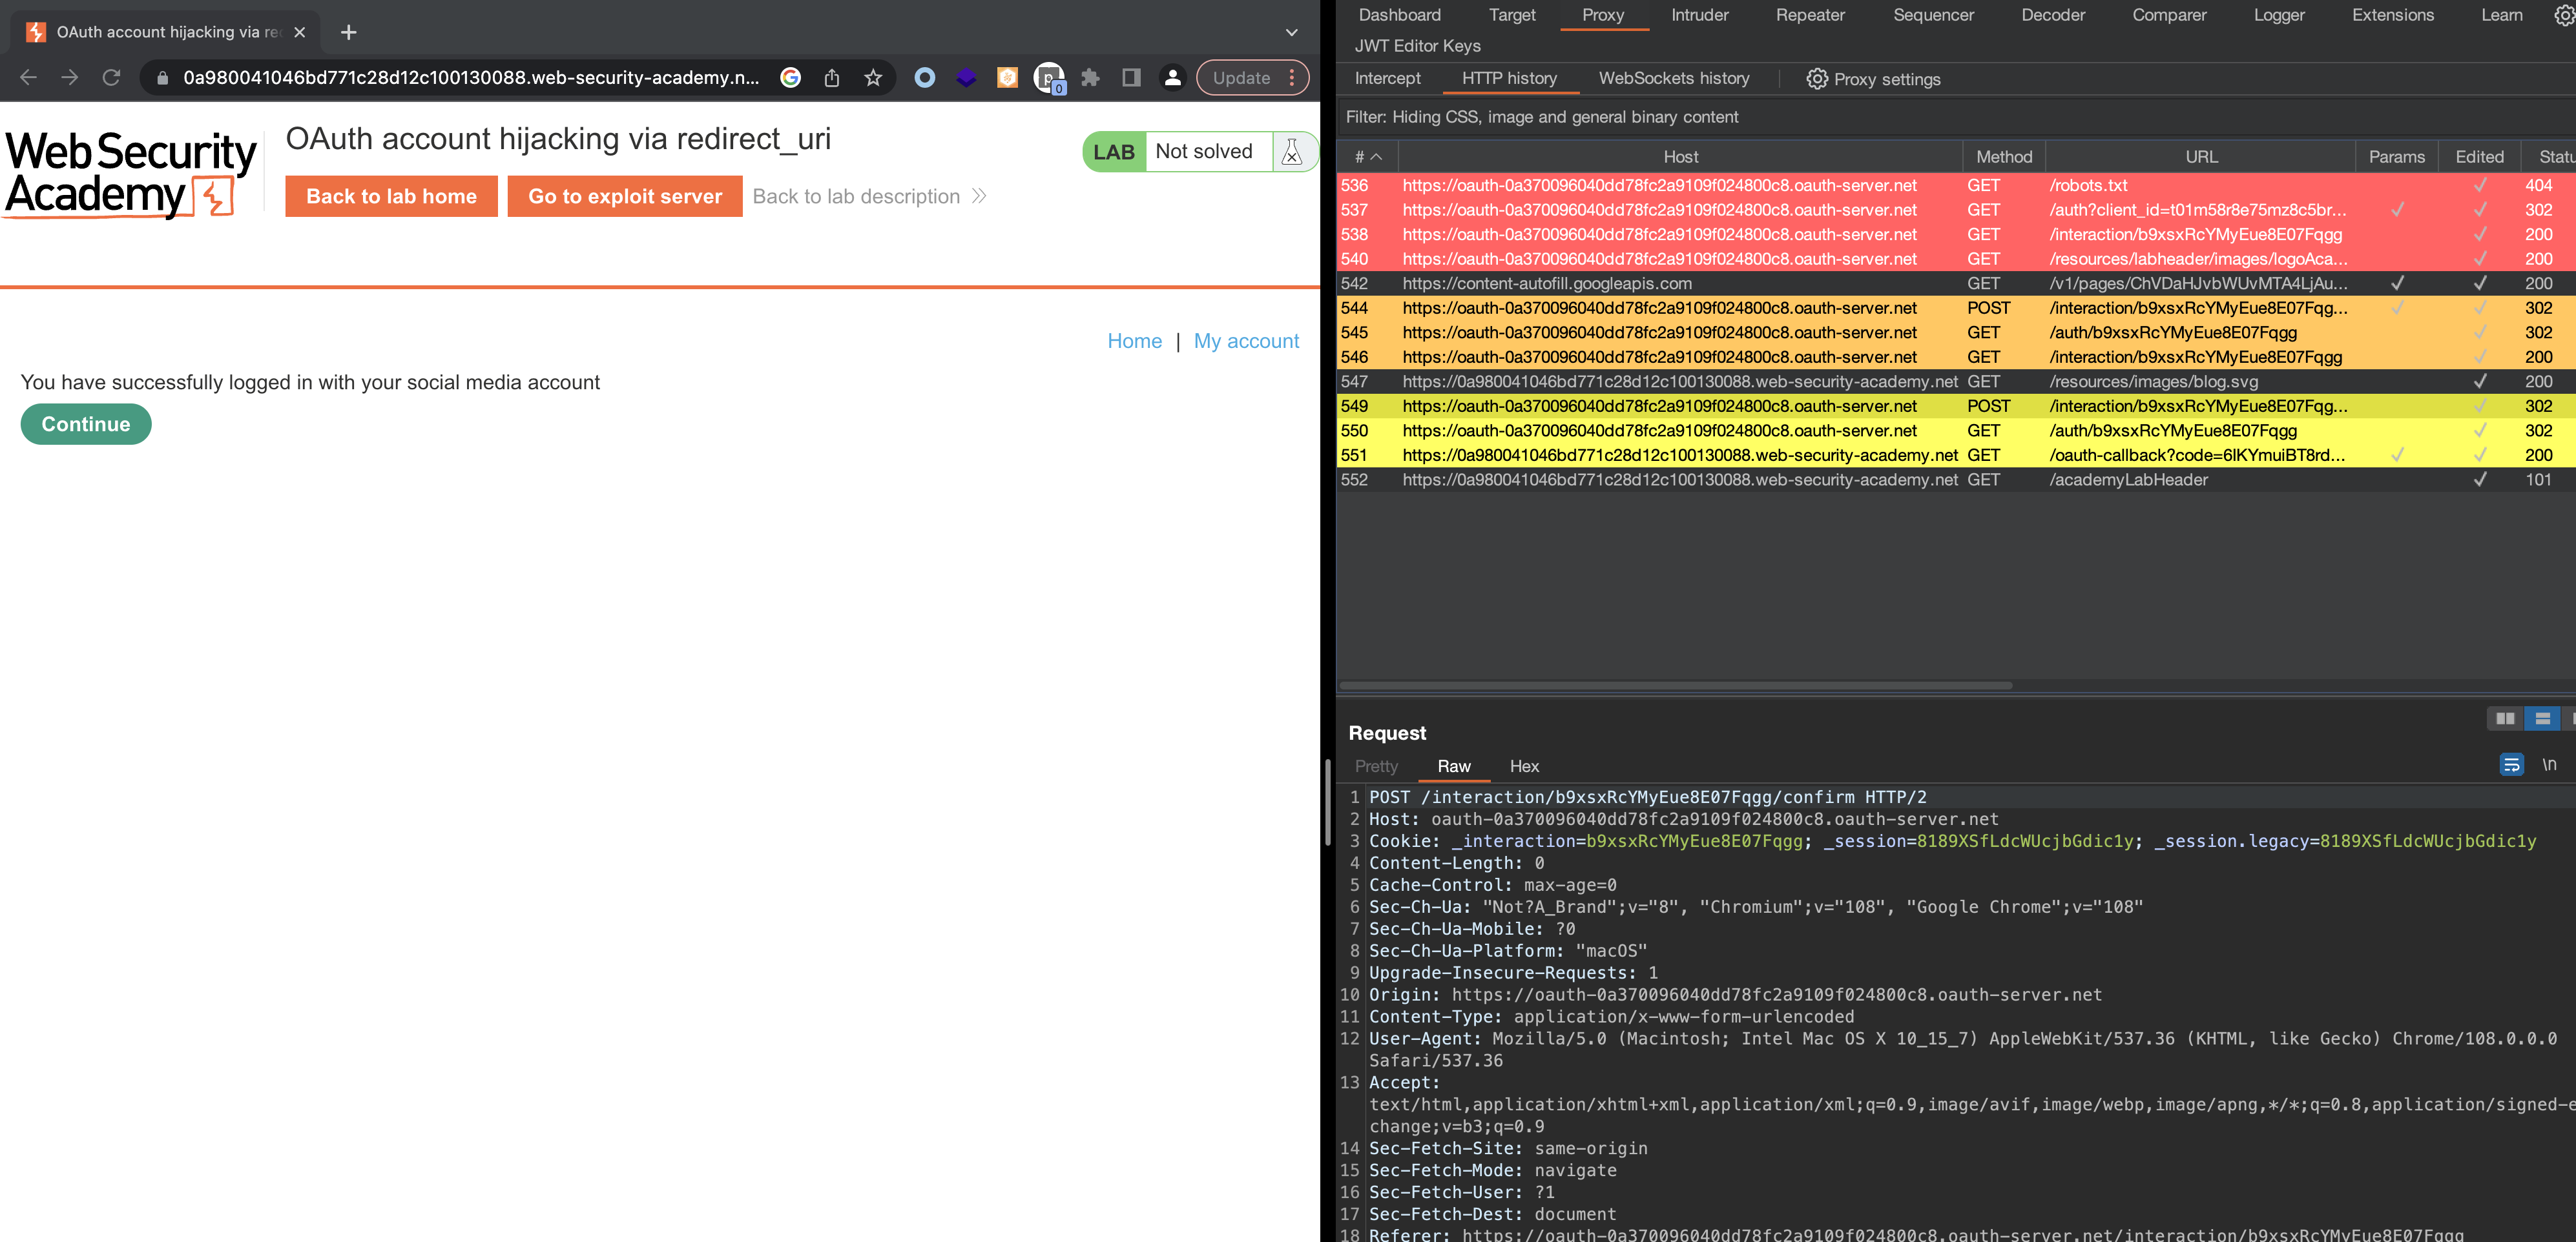This screenshot has width=2576, height=1242.
Task: Click the share page icon
Action: (x=831, y=78)
